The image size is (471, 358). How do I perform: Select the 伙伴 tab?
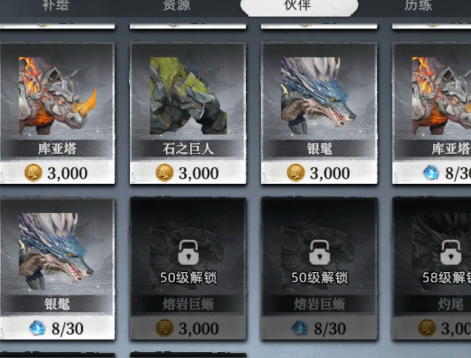(x=299, y=6)
